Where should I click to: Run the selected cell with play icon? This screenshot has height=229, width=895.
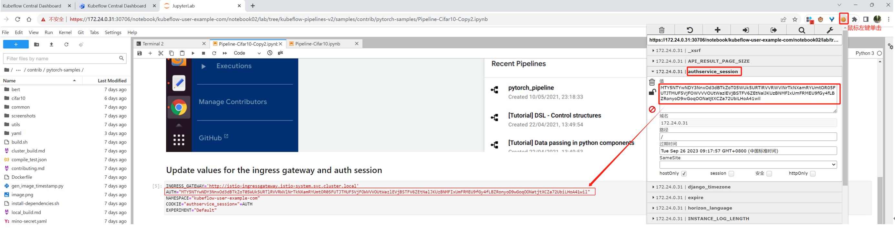coord(193,53)
